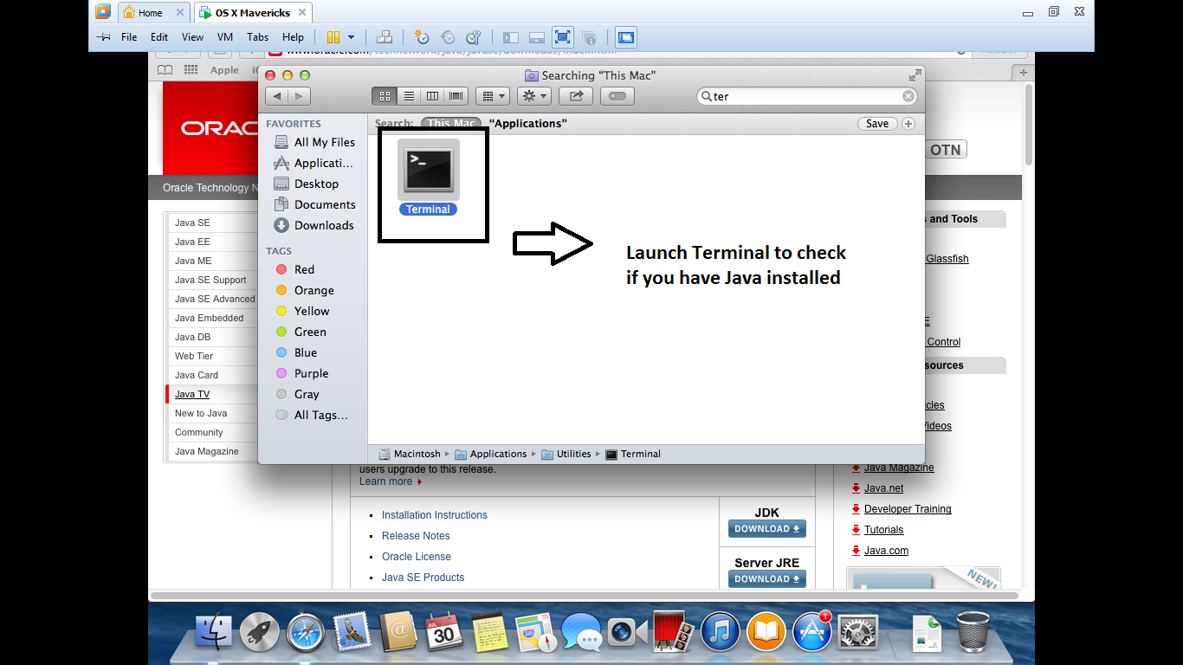Click Applications in the Finder path bar

pyautogui.click(x=491, y=454)
